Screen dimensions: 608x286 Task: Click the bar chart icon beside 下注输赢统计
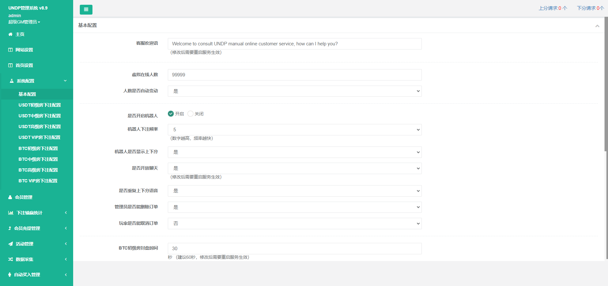coord(11,213)
